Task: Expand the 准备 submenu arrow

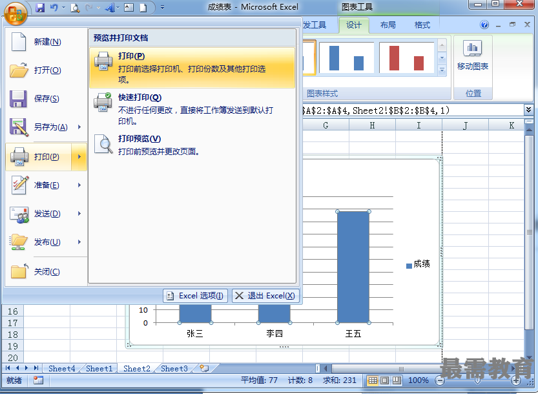Action: pyautogui.click(x=79, y=185)
